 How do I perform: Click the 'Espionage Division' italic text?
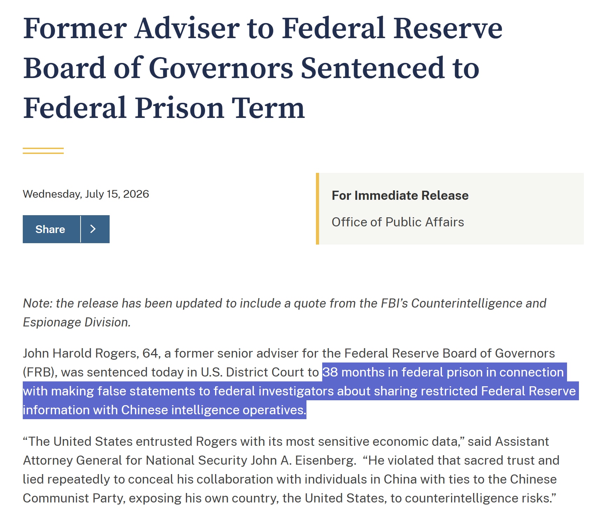[77, 322]
